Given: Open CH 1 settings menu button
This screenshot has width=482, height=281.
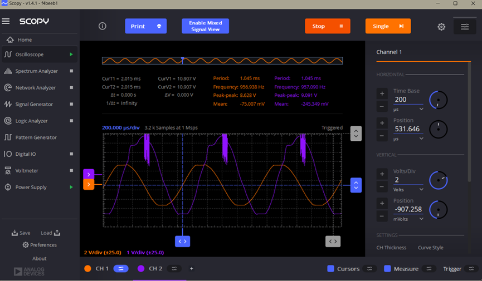Looking at the screenshot, I should tap(121, 269).
